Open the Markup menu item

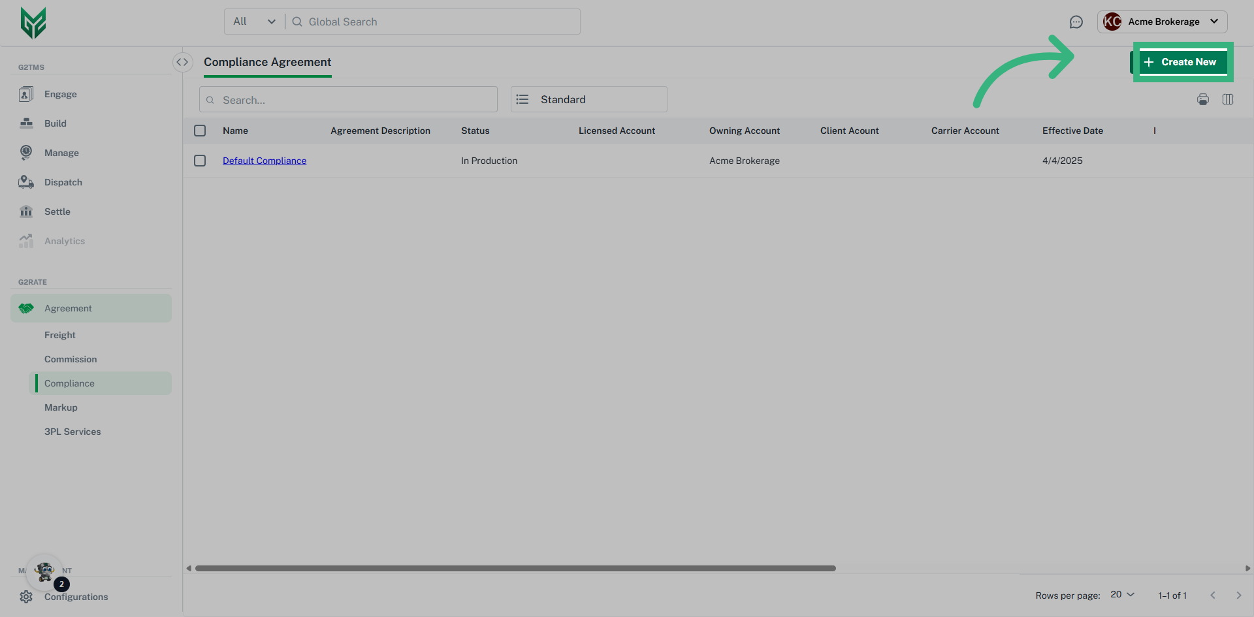pyautogui.click(x=61, y=407)
